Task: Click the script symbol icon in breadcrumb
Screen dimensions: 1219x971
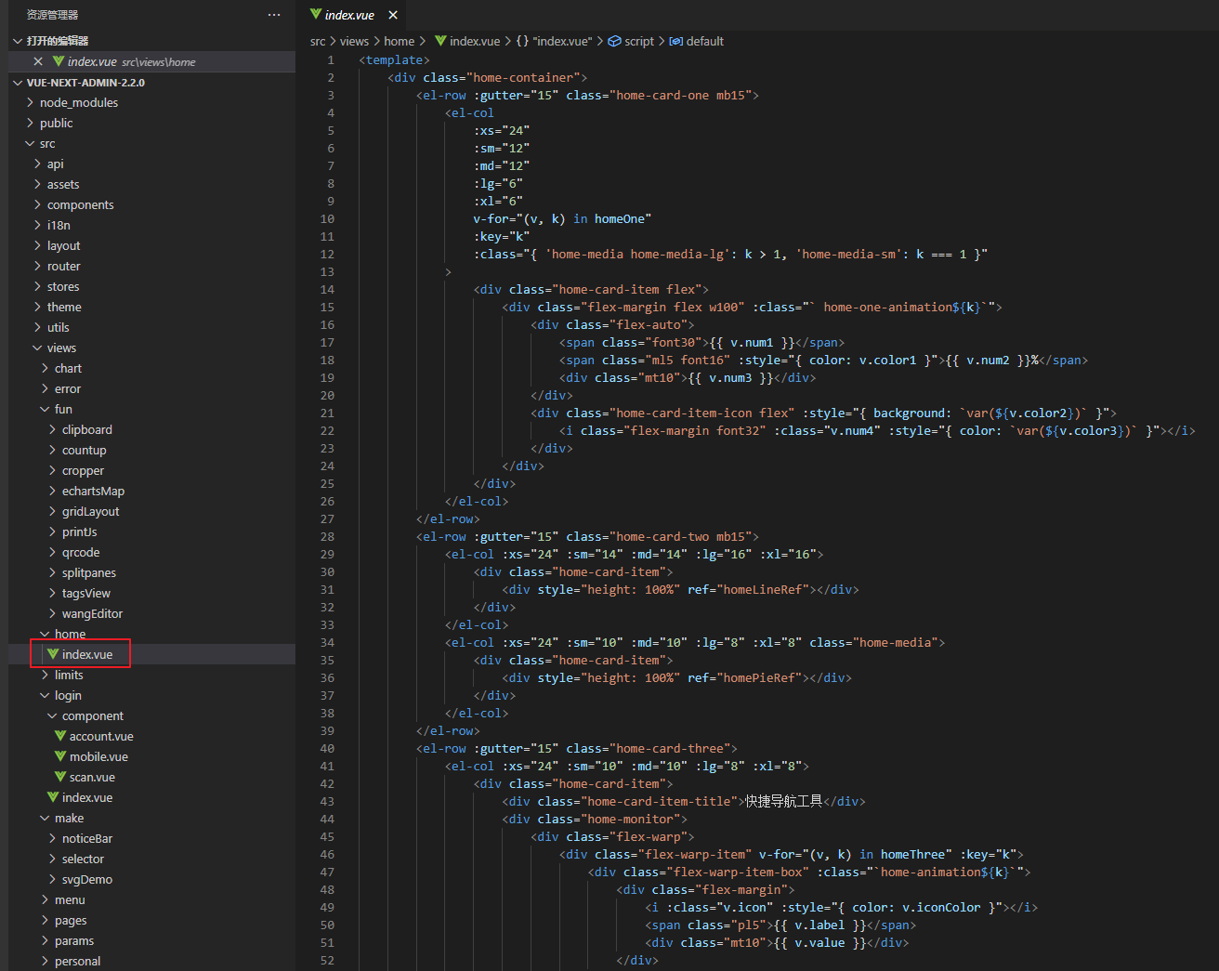Action: coord(614,41)
